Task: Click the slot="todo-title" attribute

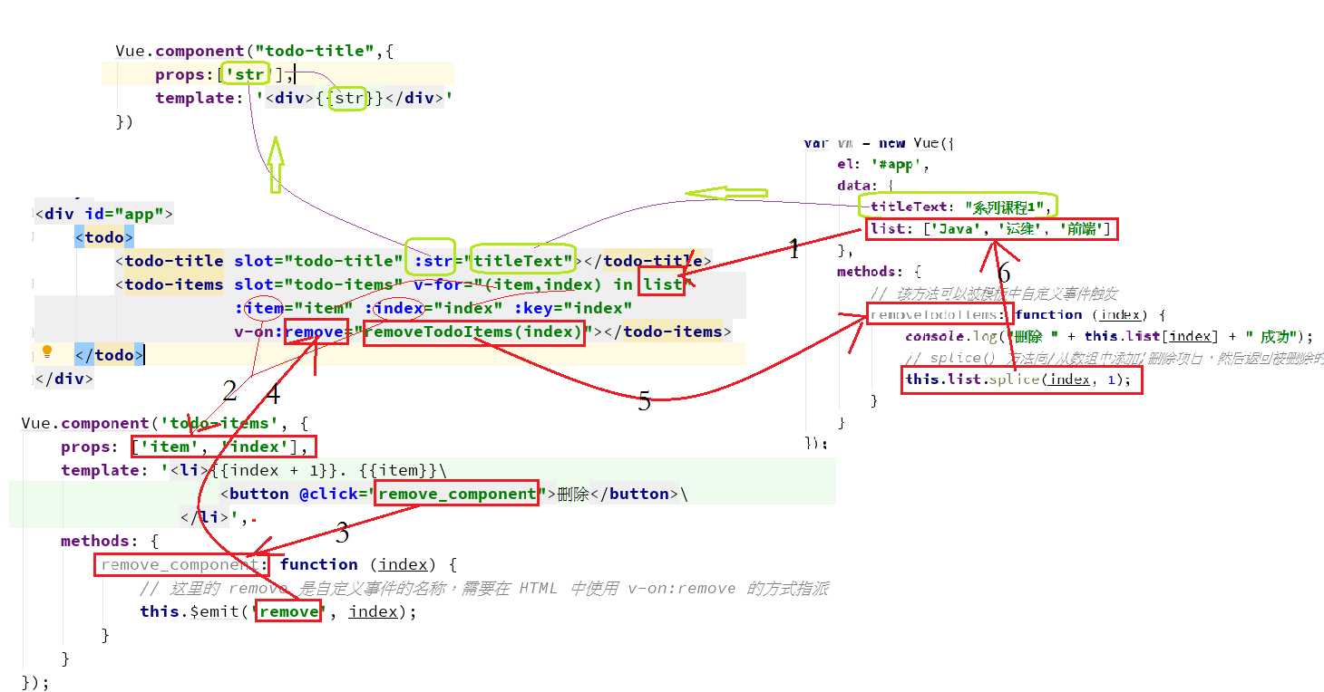Action: click(317, 262)
